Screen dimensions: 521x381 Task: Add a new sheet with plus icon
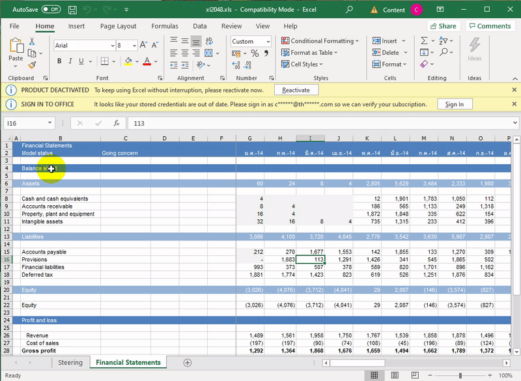tap(188, 363)
